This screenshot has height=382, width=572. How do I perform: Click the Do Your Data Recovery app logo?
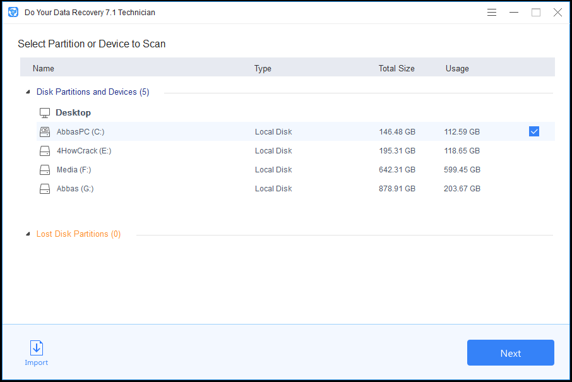click(13, 12)
